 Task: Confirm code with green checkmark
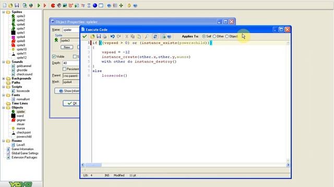[x=85, y=36]
